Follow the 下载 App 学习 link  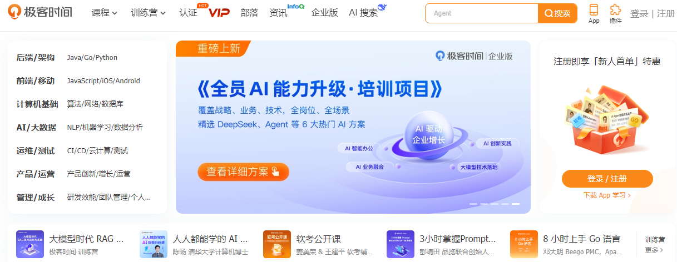(x=607, y=195)
